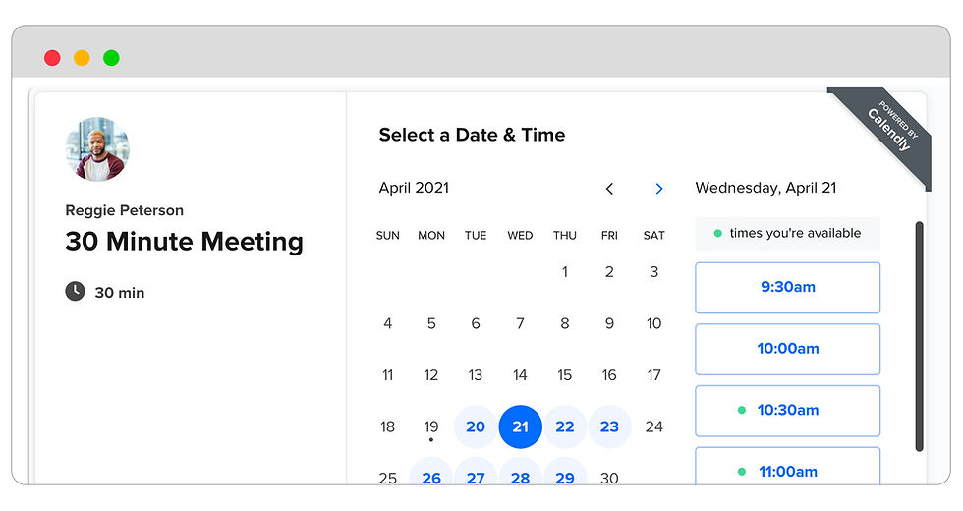Viewport: 963px width, 511px height.
Task: Advance to next month with right chevron
Action: click(659, 189)
